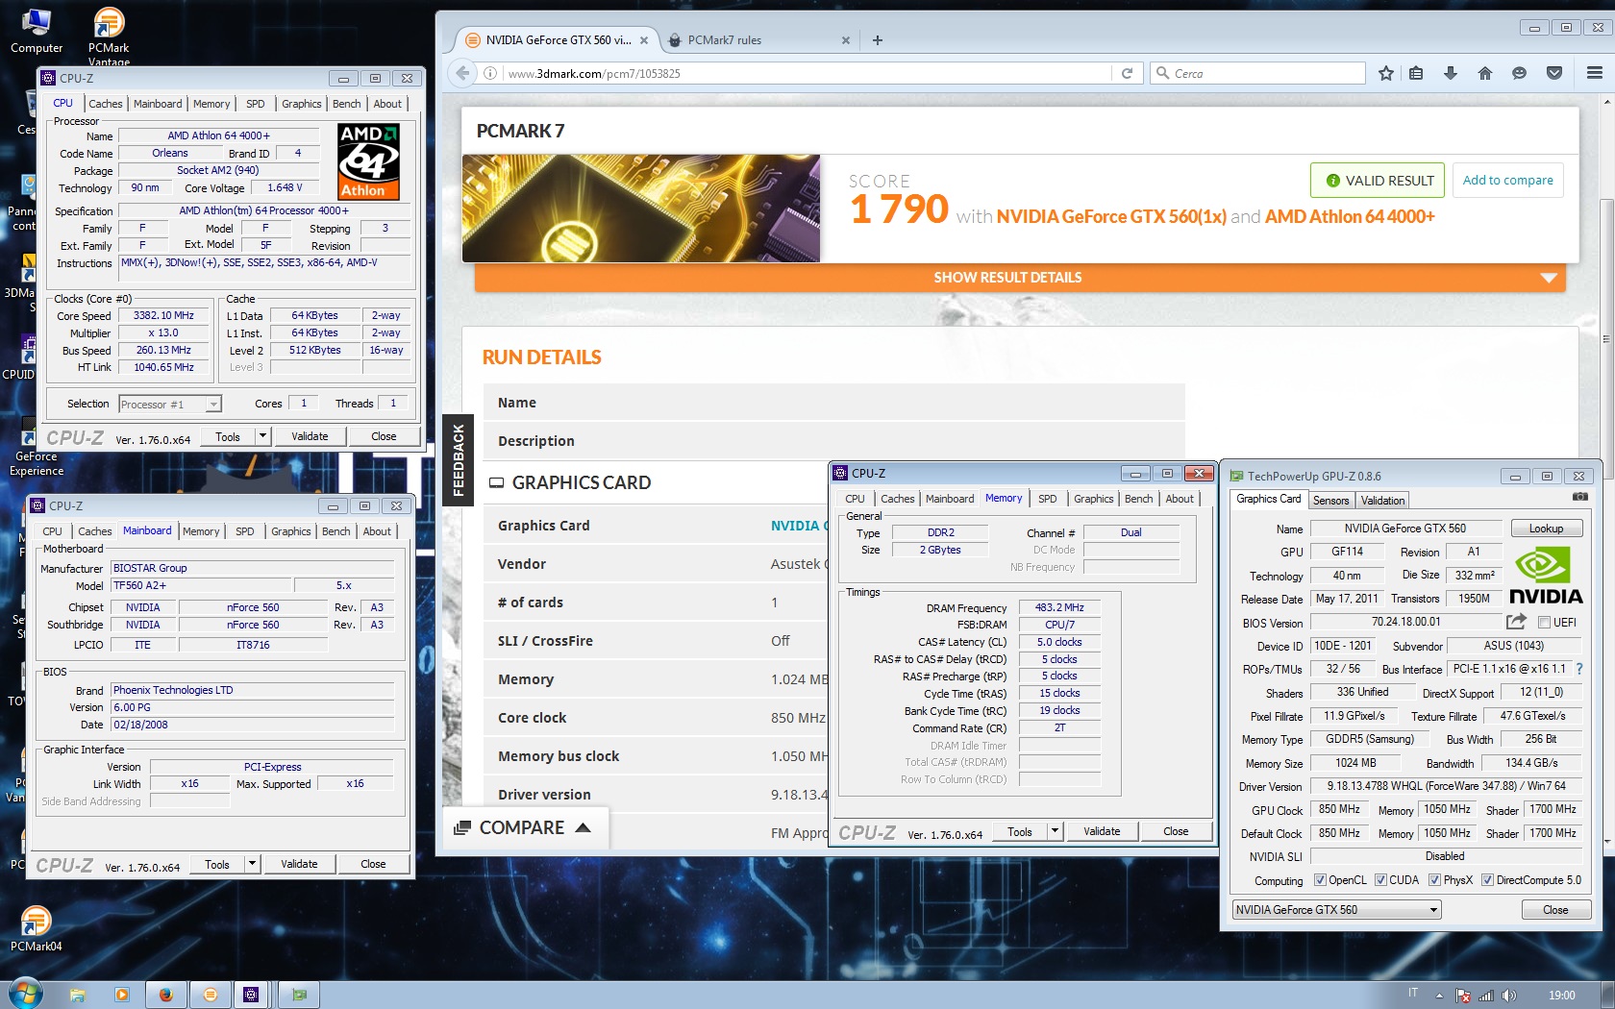Screen dimensions: 1615x1009
Task: Open Firefox chat bubble icon
Action: click(x=1519, y=73)
